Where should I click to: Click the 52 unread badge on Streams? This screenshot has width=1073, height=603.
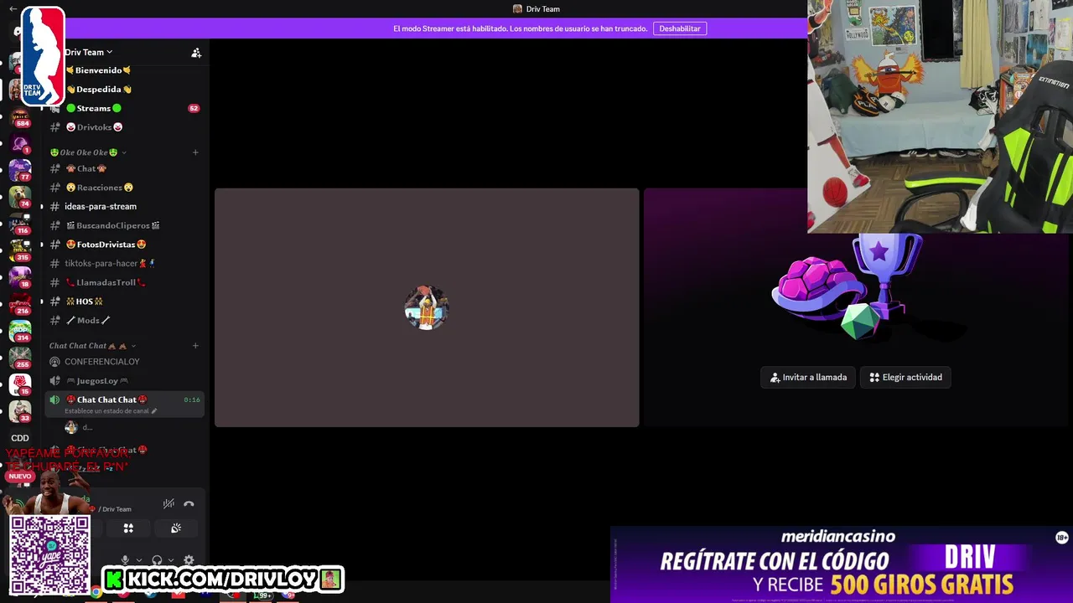(194, 109)
